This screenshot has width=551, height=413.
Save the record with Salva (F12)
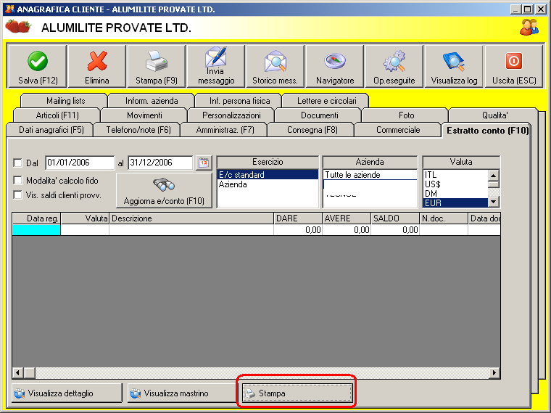point(37,66)
